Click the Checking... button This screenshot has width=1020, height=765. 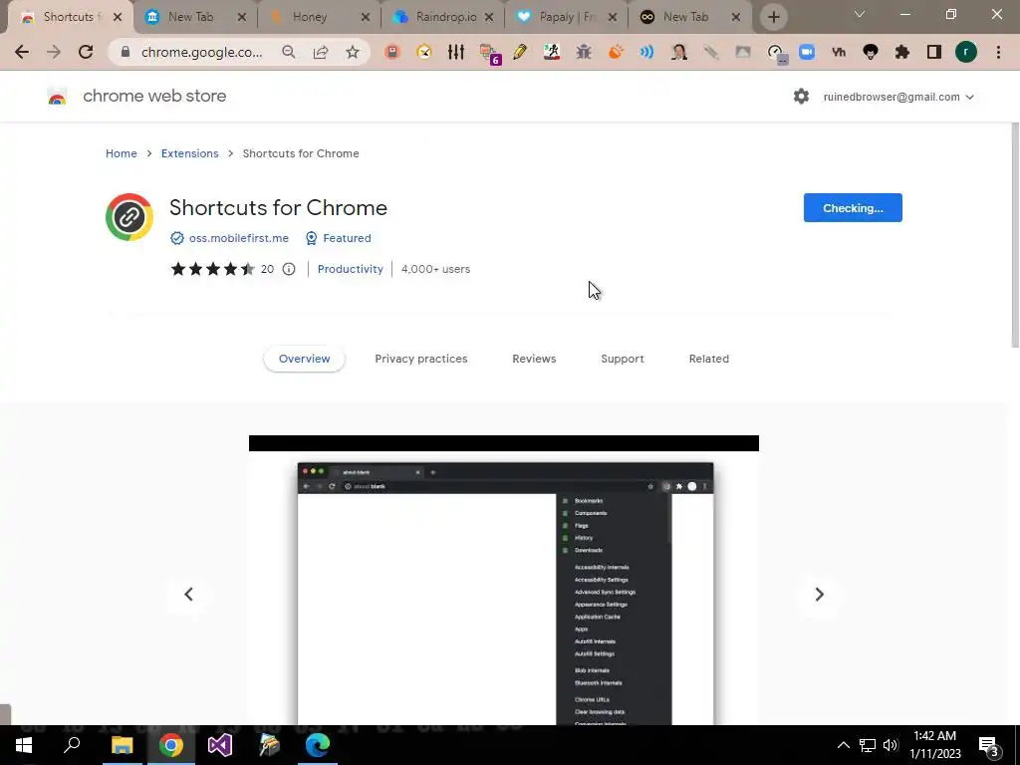pyautogui.click(x=853, y=207)
